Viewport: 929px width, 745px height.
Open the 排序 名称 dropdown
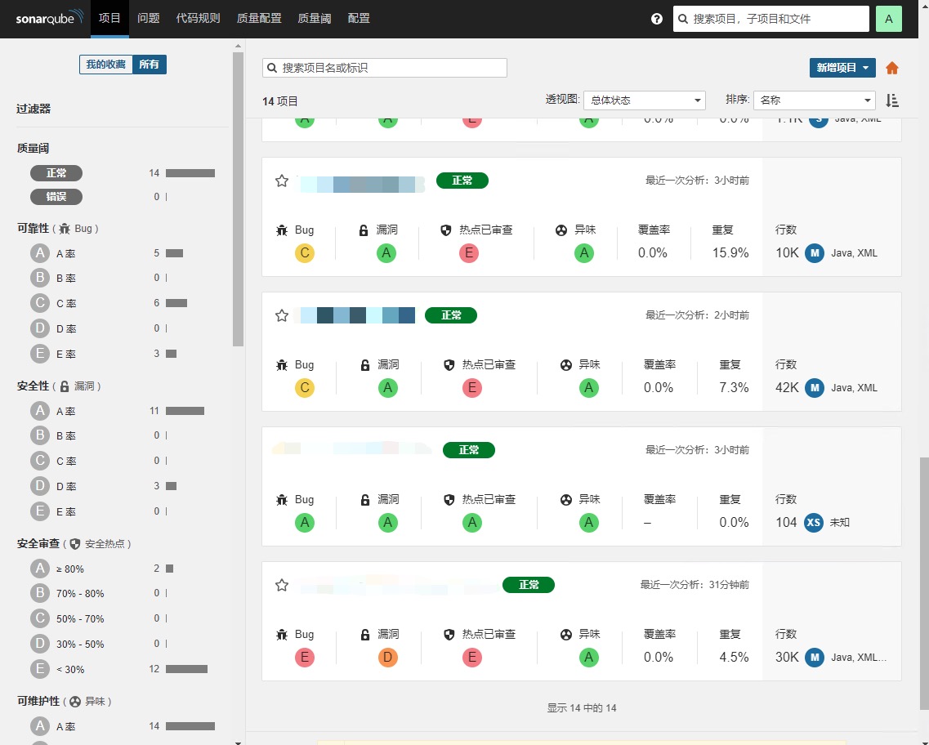point(814,100)
